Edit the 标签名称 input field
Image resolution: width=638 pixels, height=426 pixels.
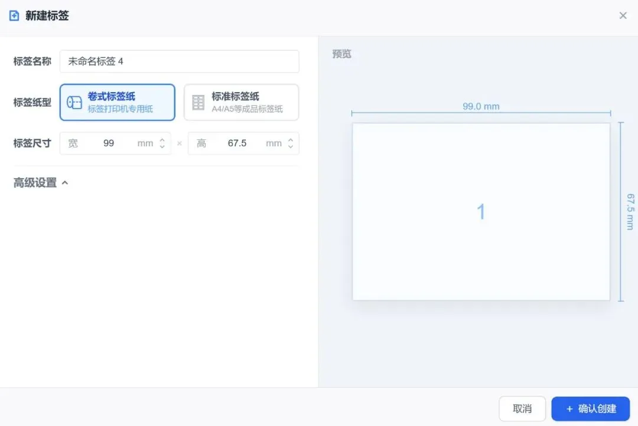(180, 61)
